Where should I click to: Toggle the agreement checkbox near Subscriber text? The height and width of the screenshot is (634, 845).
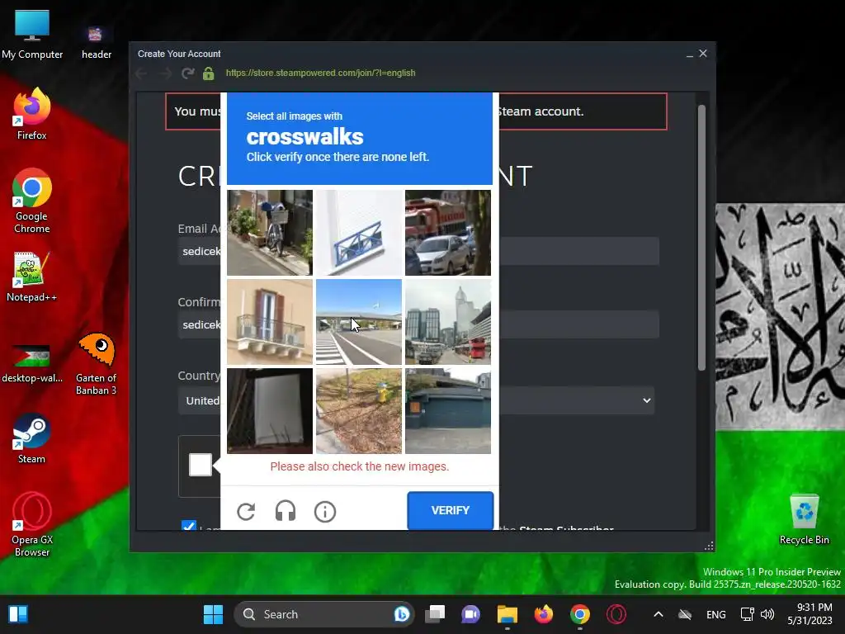coord(189,525)
